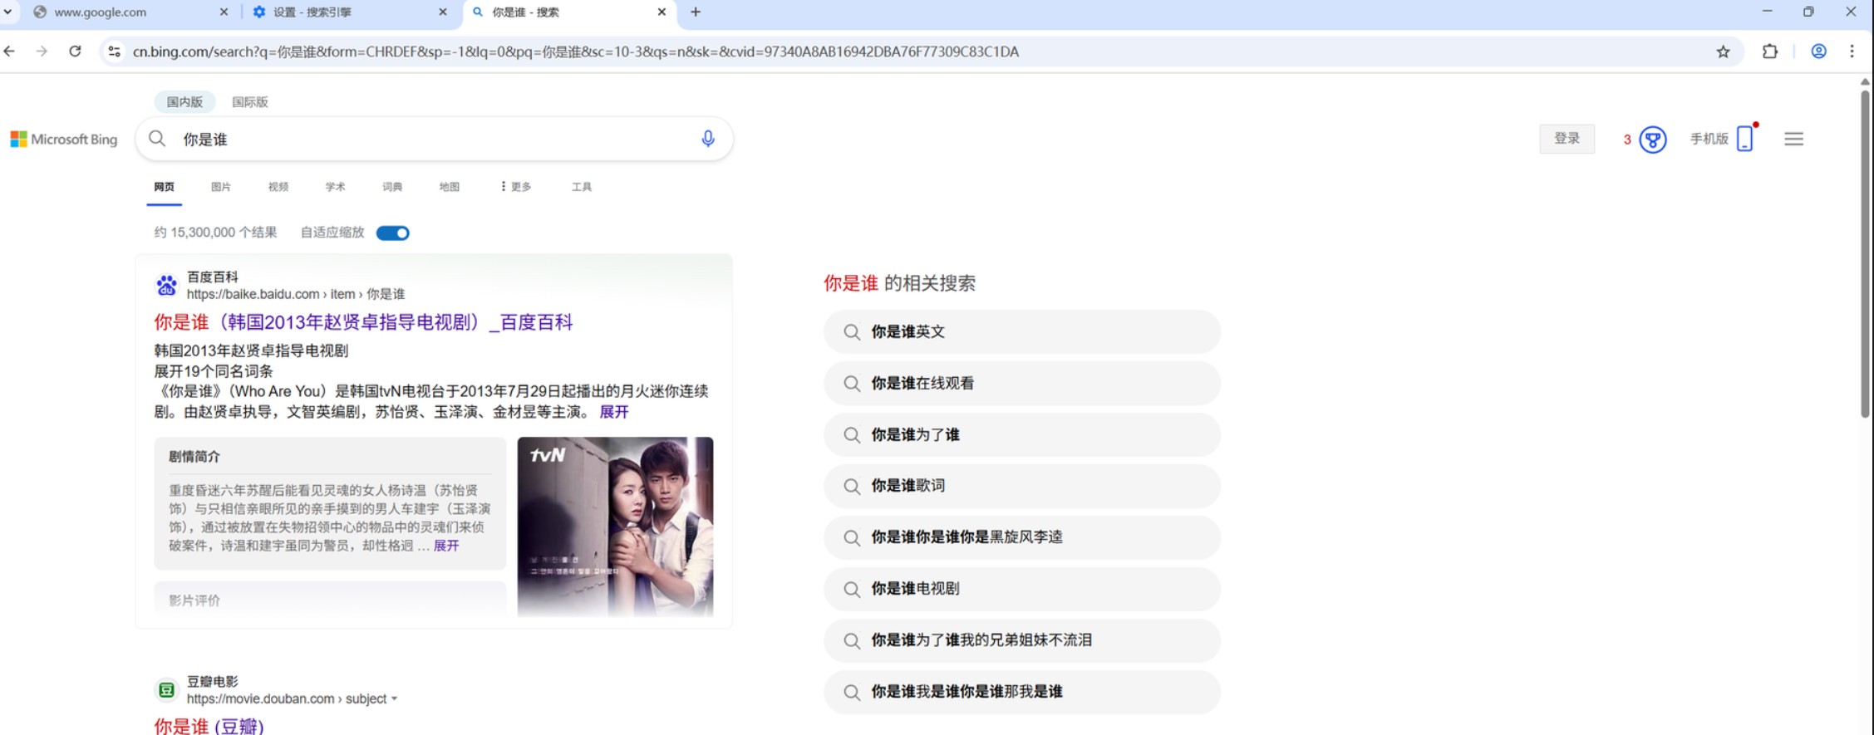Screen dimensions: 1874x735
Task: Click the 登录 button
Action: point(1567,139)
